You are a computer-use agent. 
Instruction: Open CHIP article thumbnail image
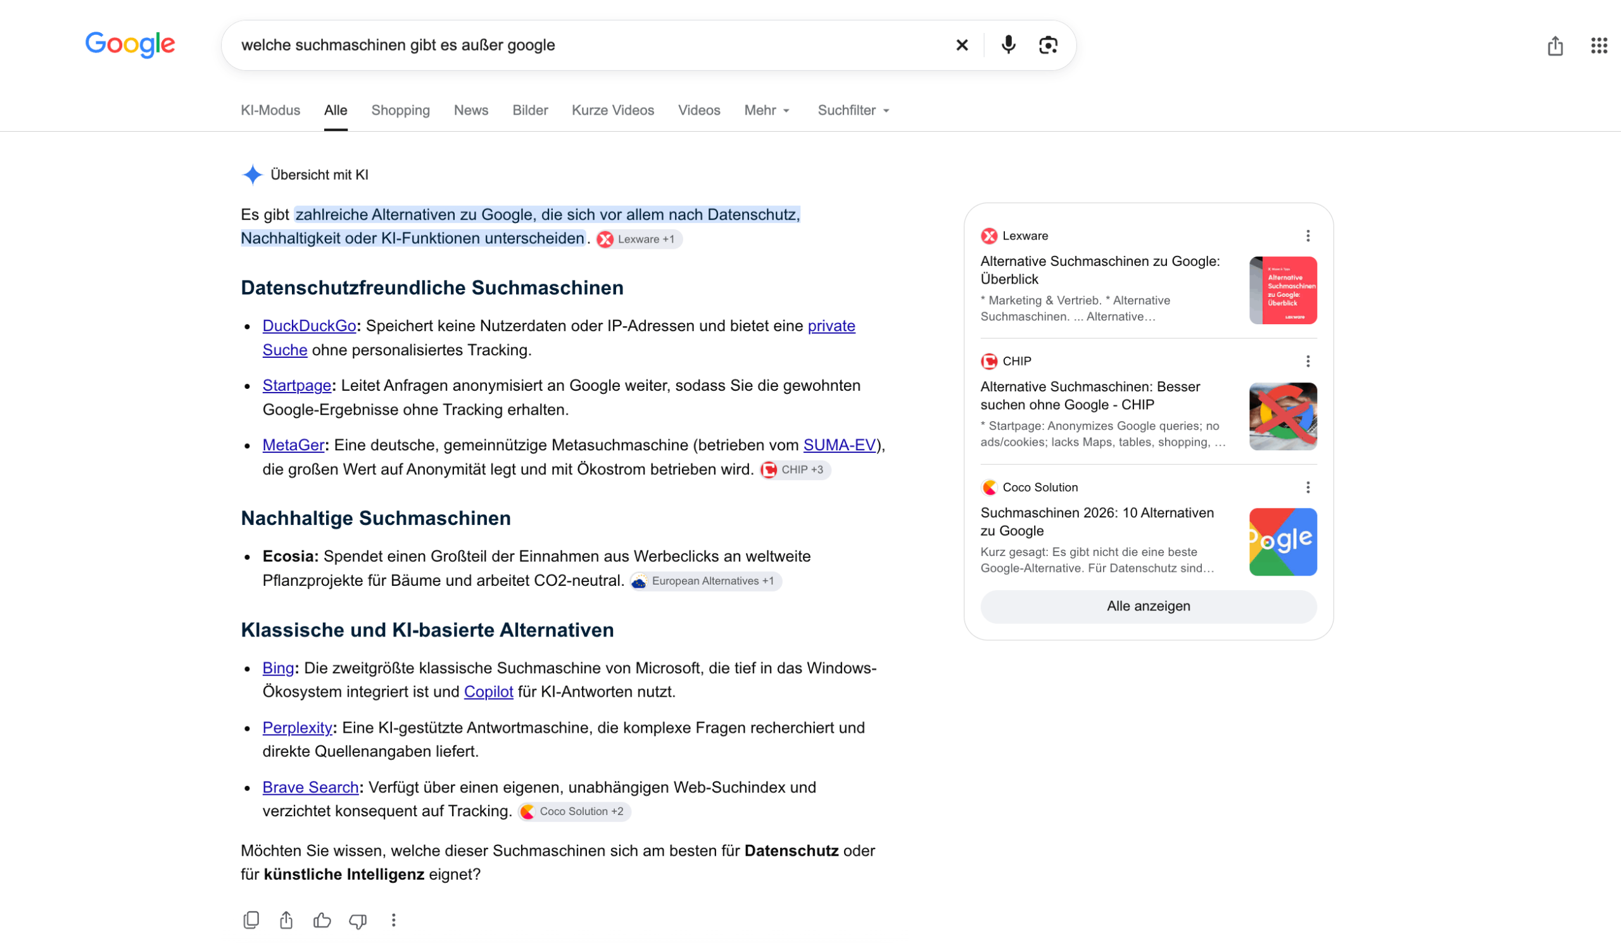point(1283,416)
